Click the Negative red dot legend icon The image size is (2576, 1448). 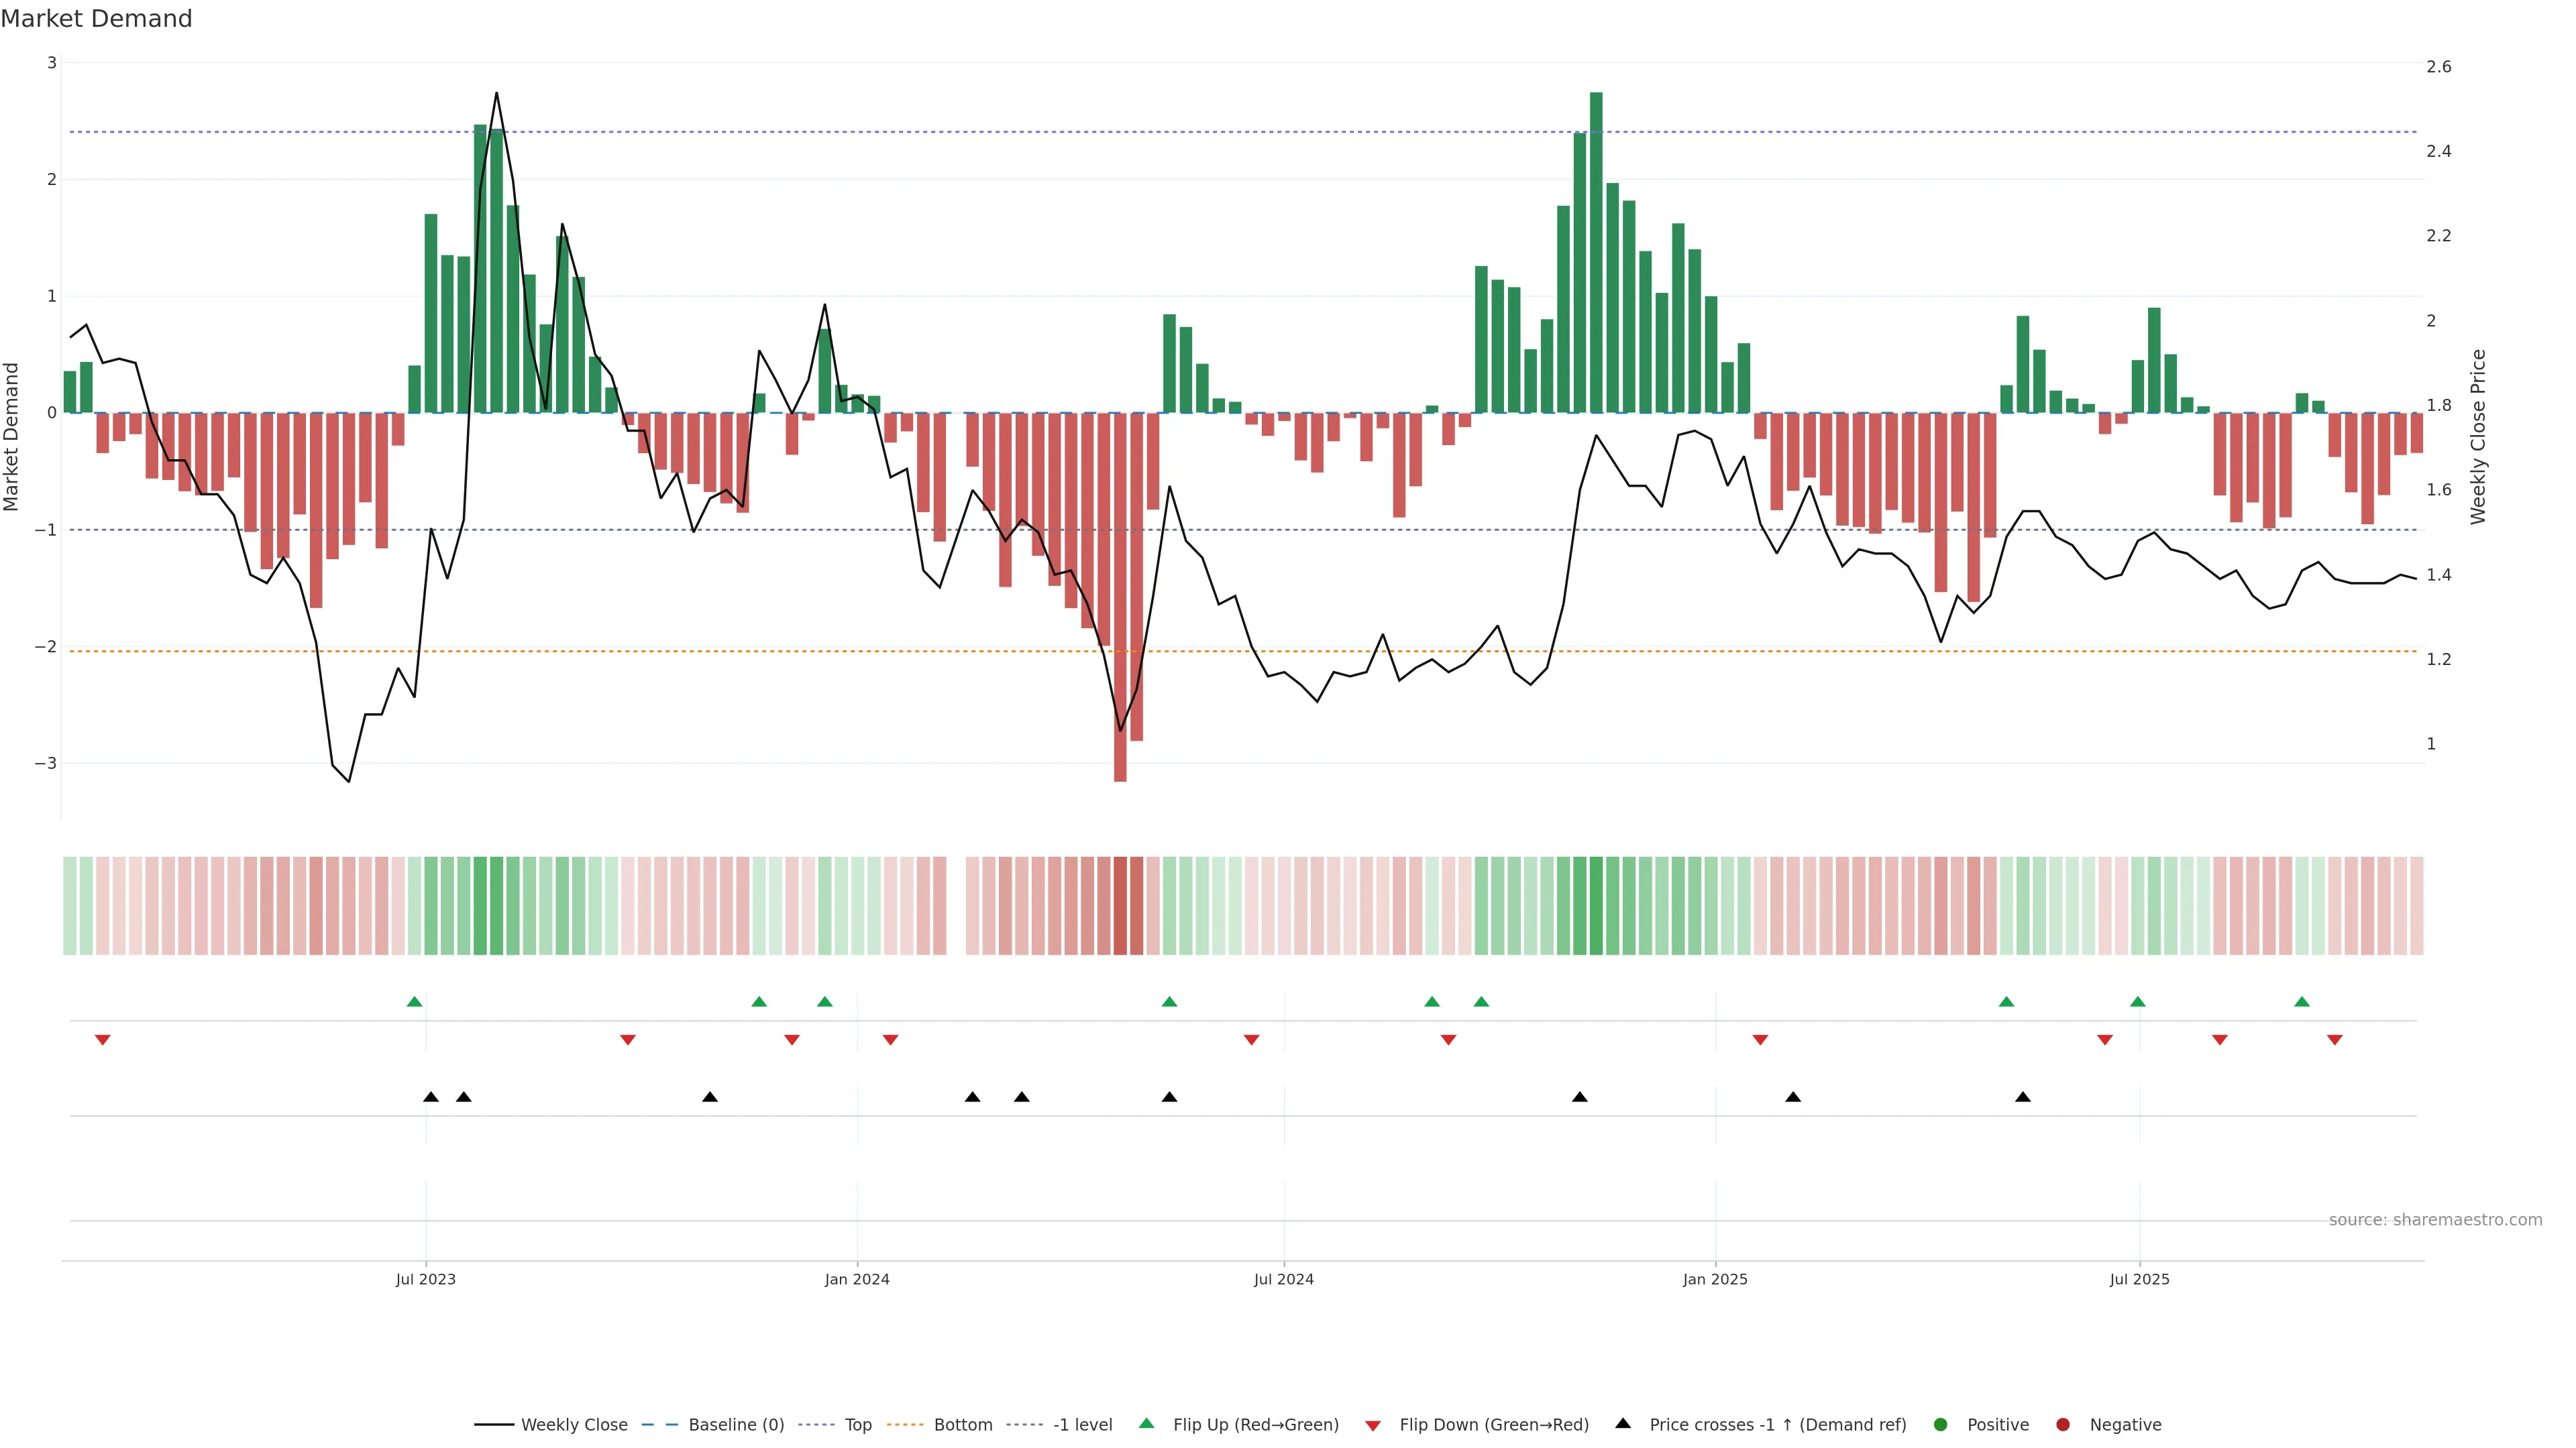tap(2063, 1425)
